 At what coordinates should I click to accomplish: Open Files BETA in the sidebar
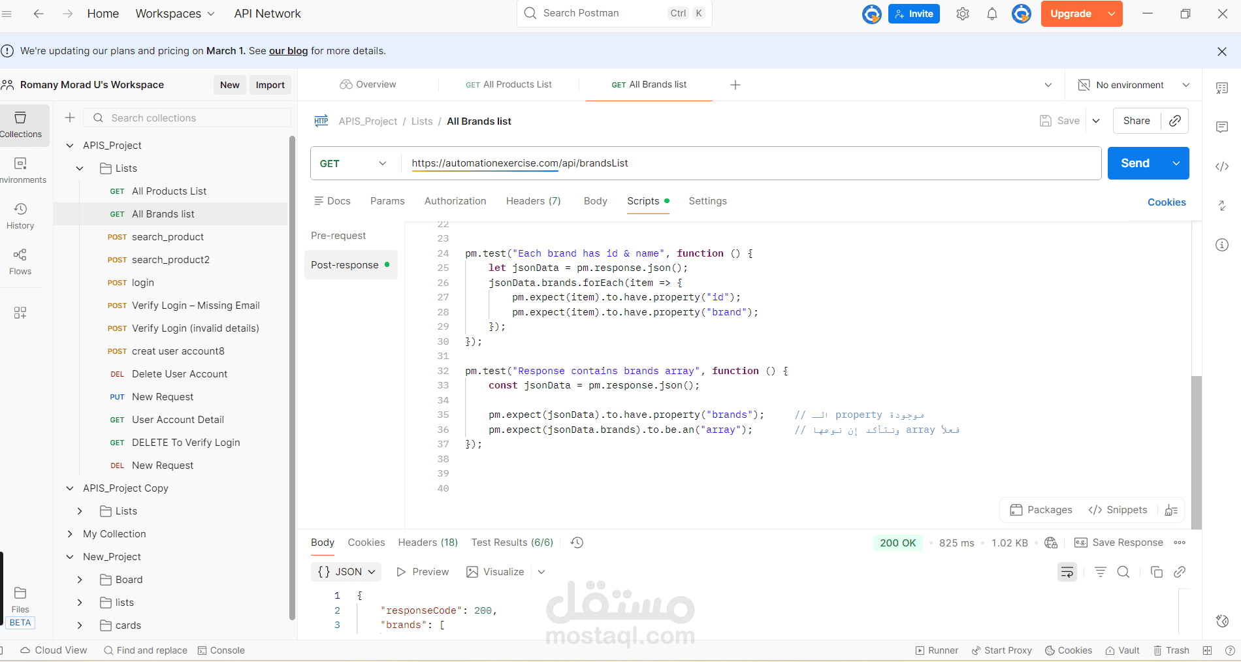click(x=20, y=607)
